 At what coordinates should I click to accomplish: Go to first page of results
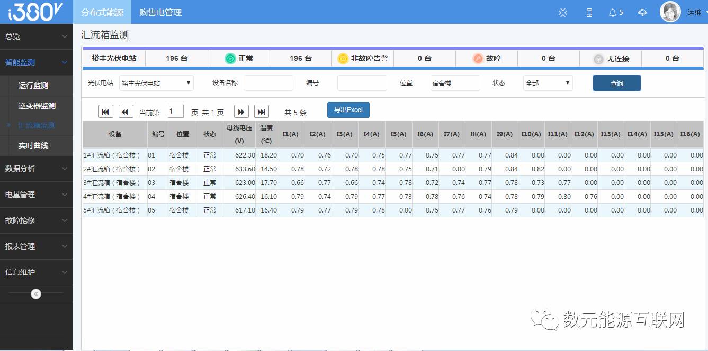point(106,112)
